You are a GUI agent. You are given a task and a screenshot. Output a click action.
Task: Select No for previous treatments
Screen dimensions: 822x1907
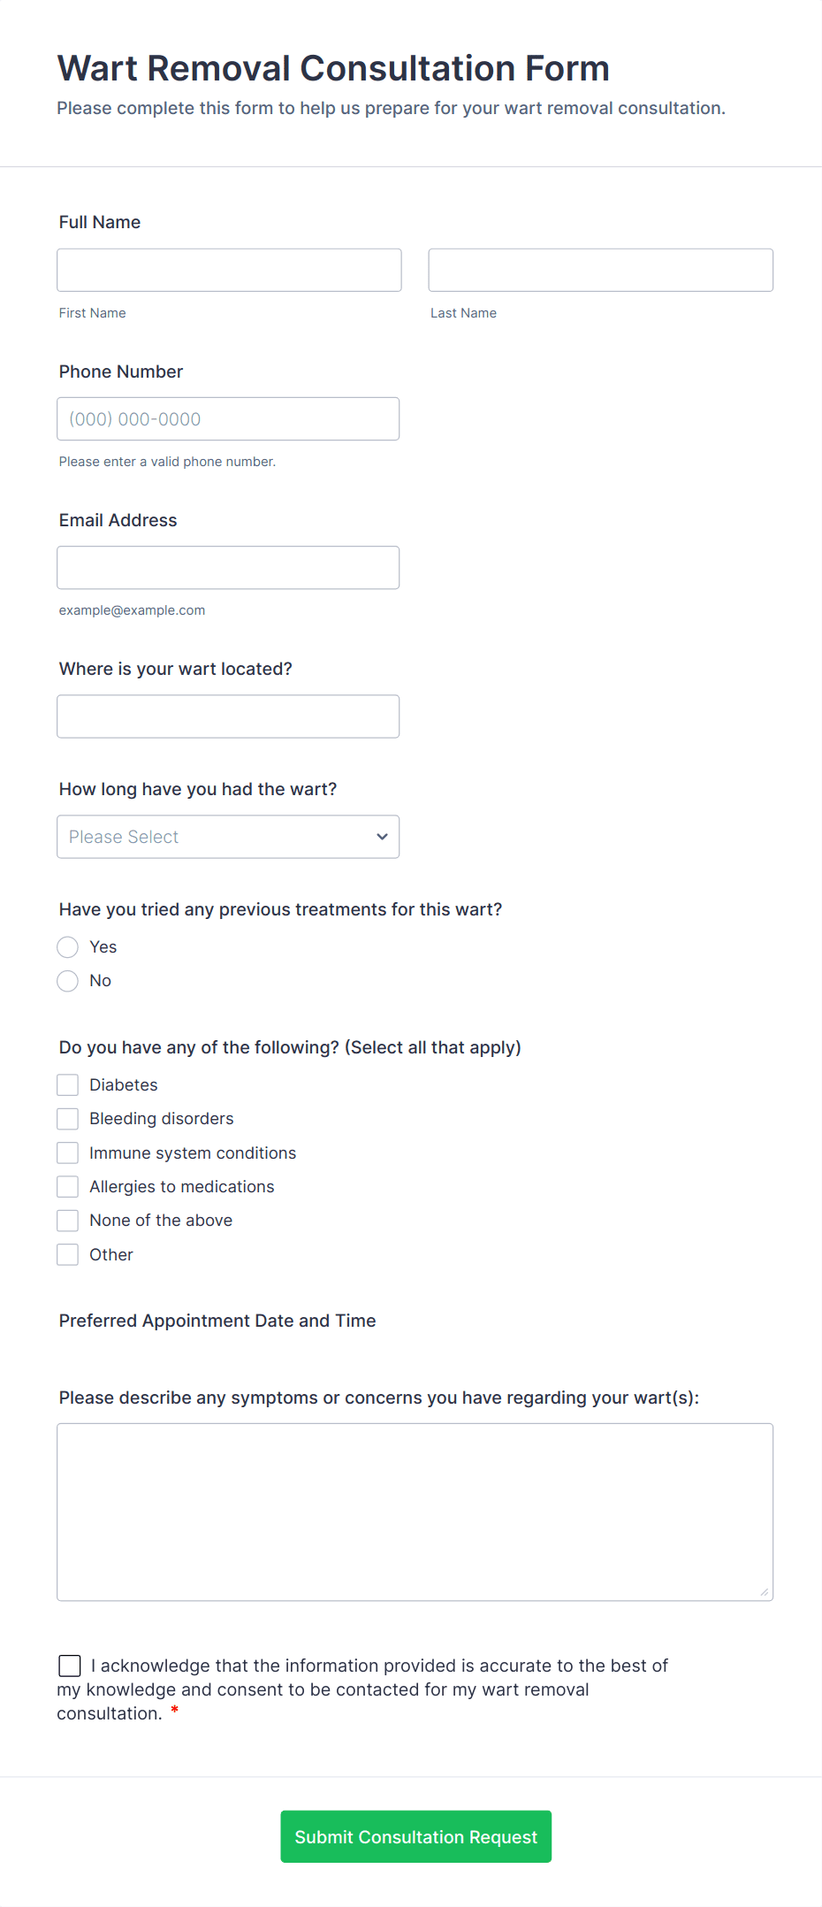tap(68, 980)
